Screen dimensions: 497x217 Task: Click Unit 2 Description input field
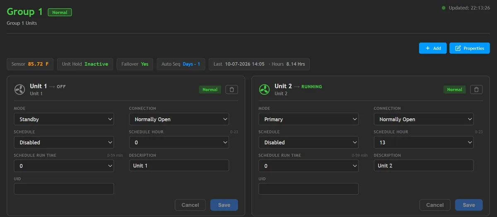coord(424,166)
